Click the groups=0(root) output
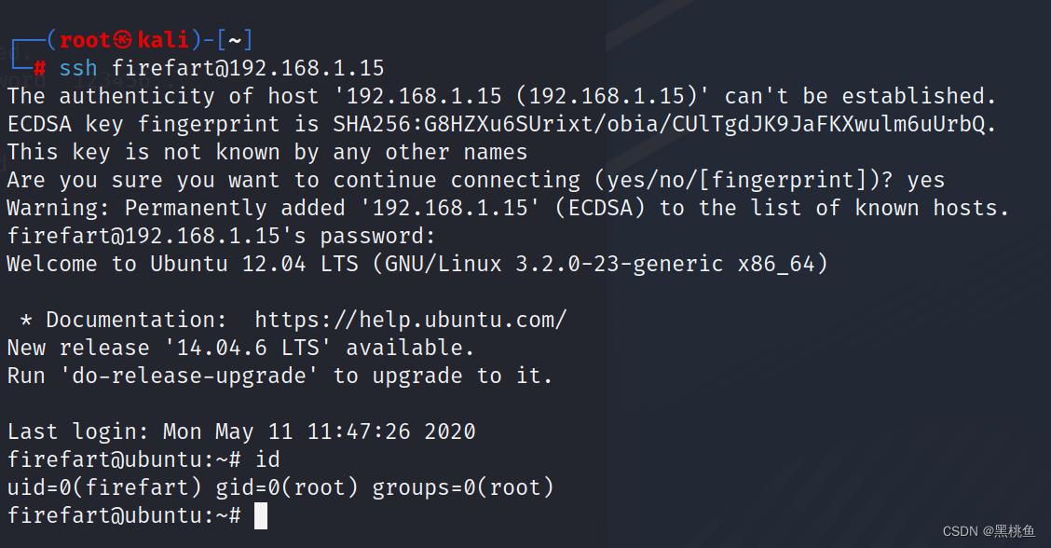This screenshot has height=548, width=1051. pyautogui.click(x=463, y=487)
